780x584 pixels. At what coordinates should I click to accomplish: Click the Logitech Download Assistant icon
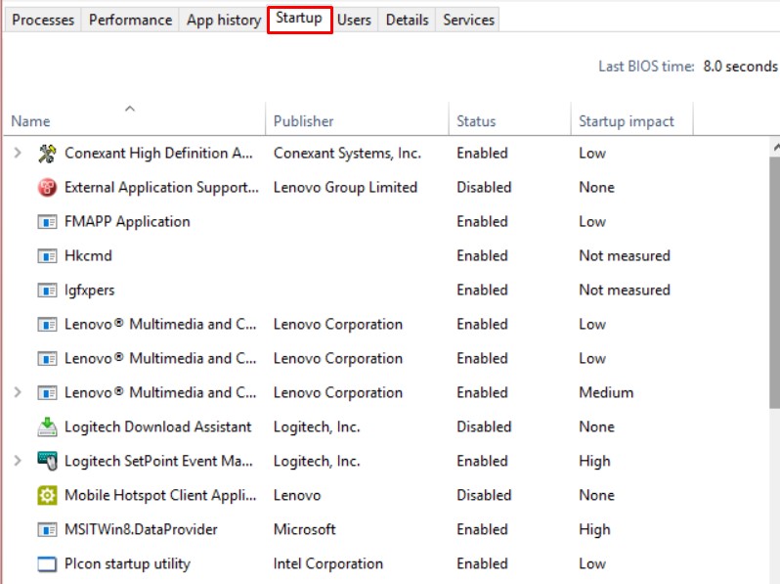coord(47,427)
